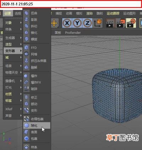Image resolution: width=142 pixels, height=150 pixels.
Task: Expand the 样条 (Spline) submenu in the Create menu
Action: tap(13, 29)
